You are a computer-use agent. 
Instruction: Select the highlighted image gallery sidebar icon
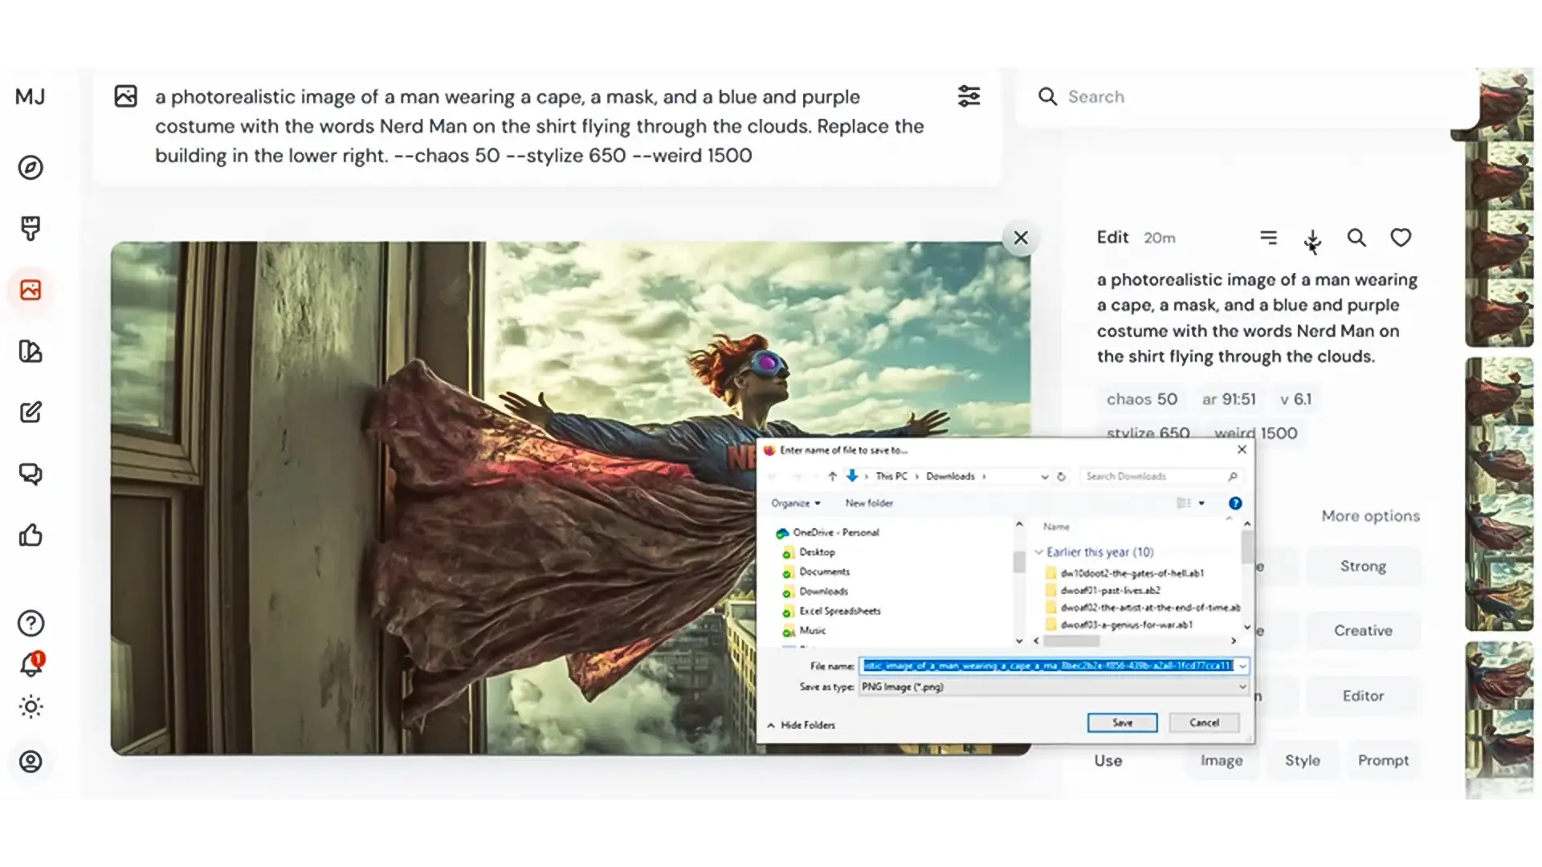tap(31, 290)
